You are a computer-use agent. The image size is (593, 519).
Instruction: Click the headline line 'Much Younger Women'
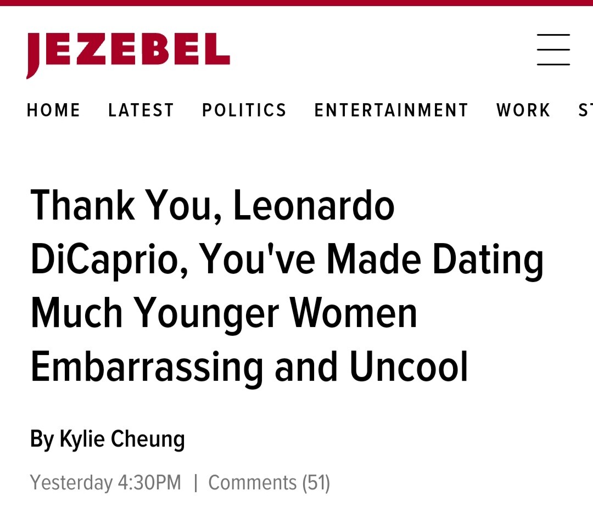(x=224, y=313)
